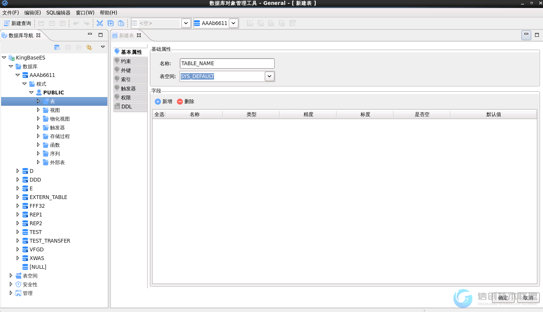Close the 新建表 editor tab

point(139,35)
